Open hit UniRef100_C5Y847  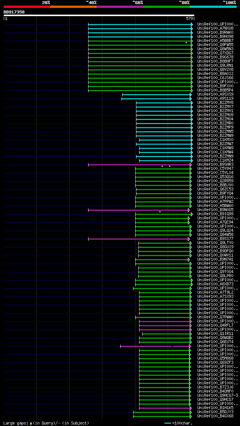pos(215,168)
